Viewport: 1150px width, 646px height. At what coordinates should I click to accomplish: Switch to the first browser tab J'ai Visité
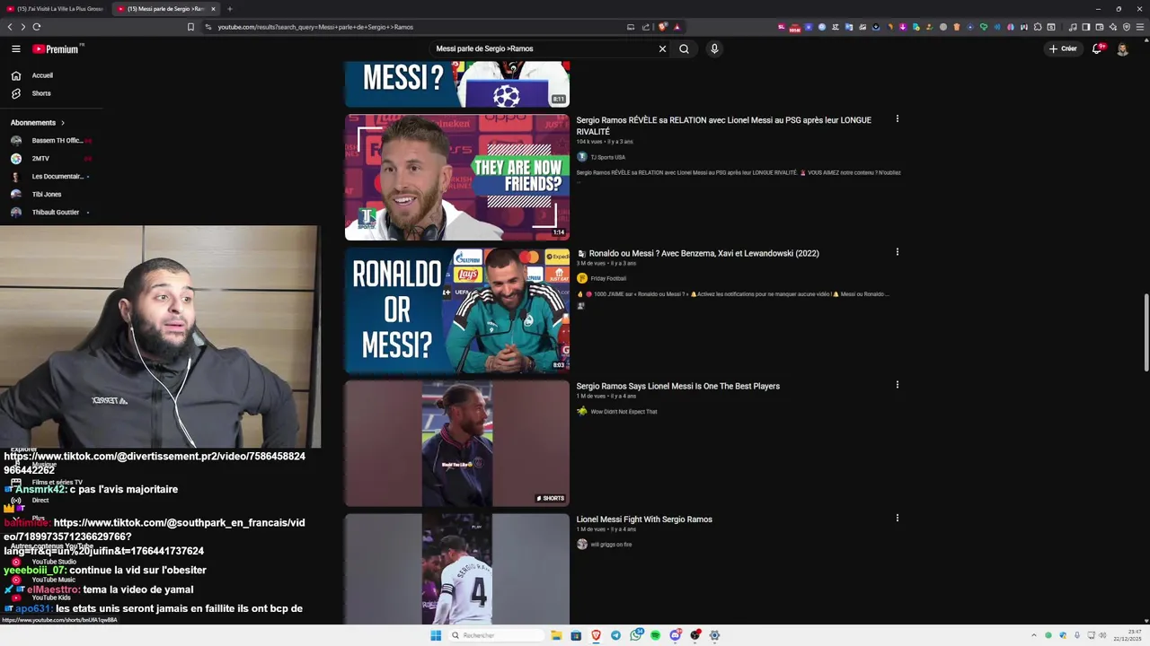[57, 9]
